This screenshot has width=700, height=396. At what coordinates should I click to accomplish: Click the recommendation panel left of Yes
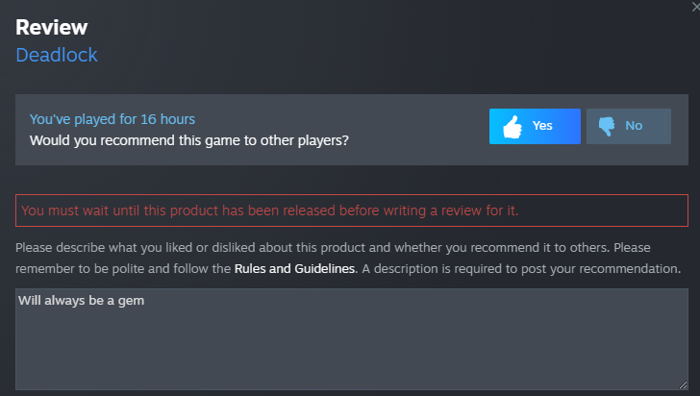coord(423,130)
